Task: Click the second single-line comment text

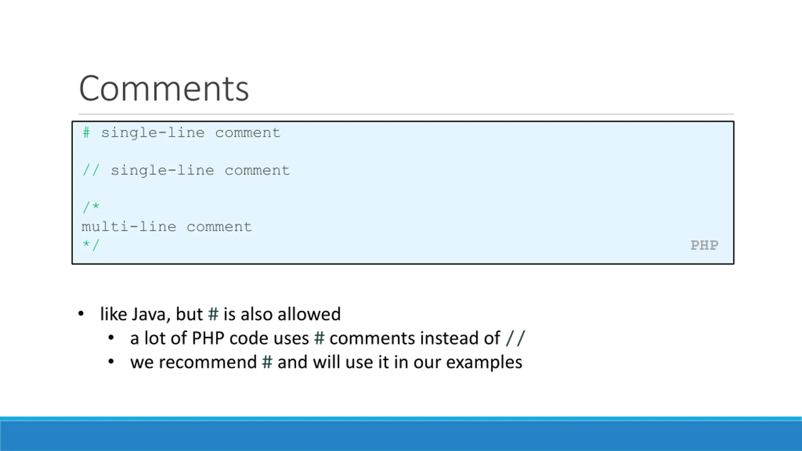Action: point(200,171)
